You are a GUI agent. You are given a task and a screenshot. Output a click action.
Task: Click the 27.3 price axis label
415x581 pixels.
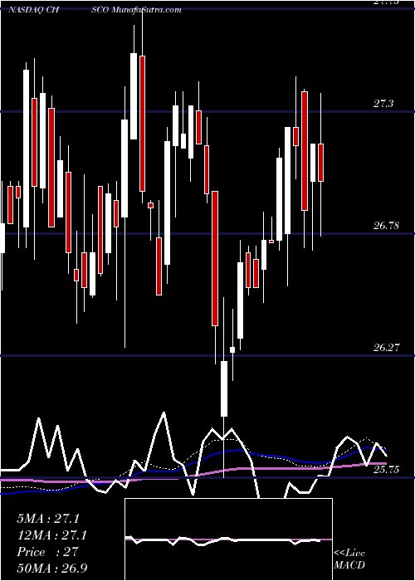[x=383, y=104]
